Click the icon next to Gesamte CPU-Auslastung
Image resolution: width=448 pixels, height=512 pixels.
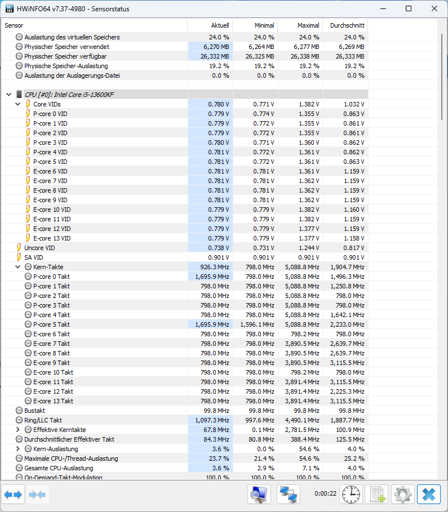tap(19, 468)
